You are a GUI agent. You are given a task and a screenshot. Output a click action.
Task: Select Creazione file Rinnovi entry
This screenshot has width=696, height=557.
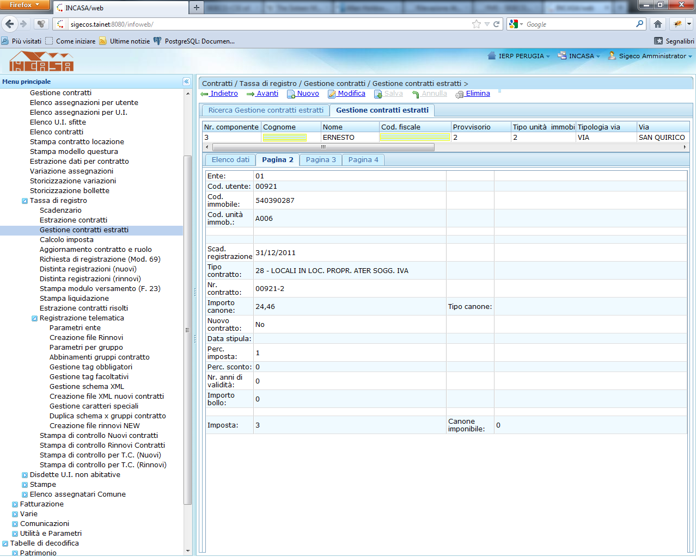87,338
